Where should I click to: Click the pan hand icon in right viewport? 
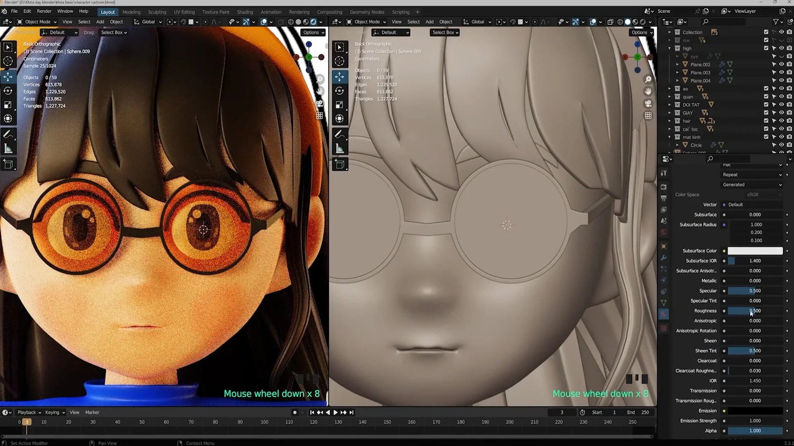[648, 91]
